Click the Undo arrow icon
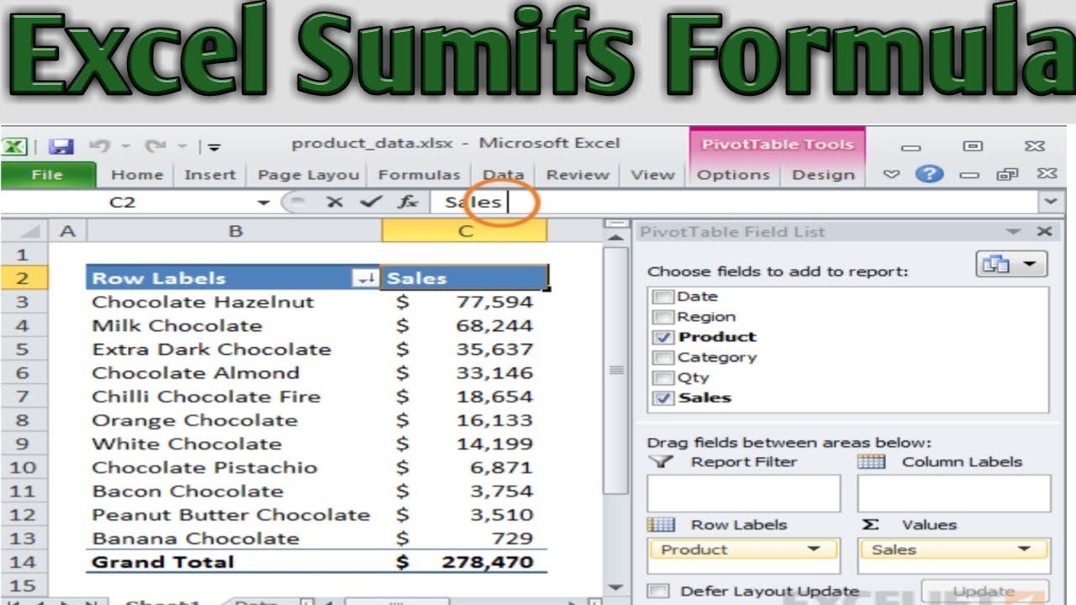This screenshot has width=1076, height=605. pos(100,146)
